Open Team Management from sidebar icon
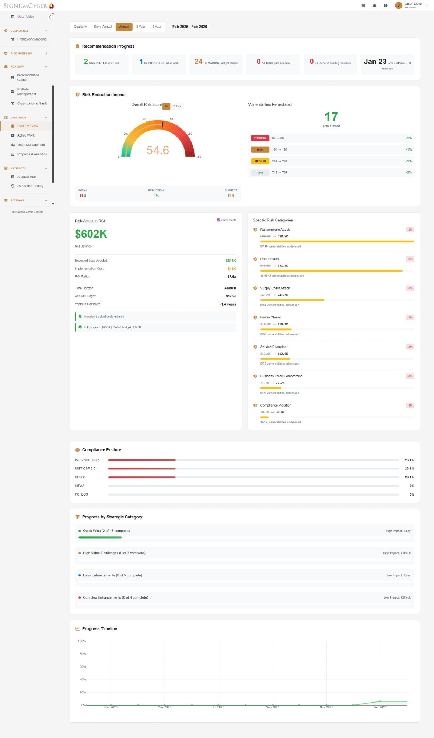434x738 pixels. (x=13, y=145)
